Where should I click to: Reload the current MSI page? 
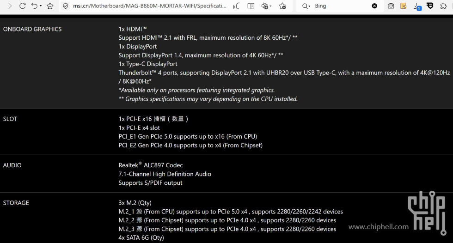pyautogui.click(x=22, y=6)
